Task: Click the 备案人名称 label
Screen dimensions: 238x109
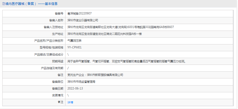Action: click(x=56, y=20)
